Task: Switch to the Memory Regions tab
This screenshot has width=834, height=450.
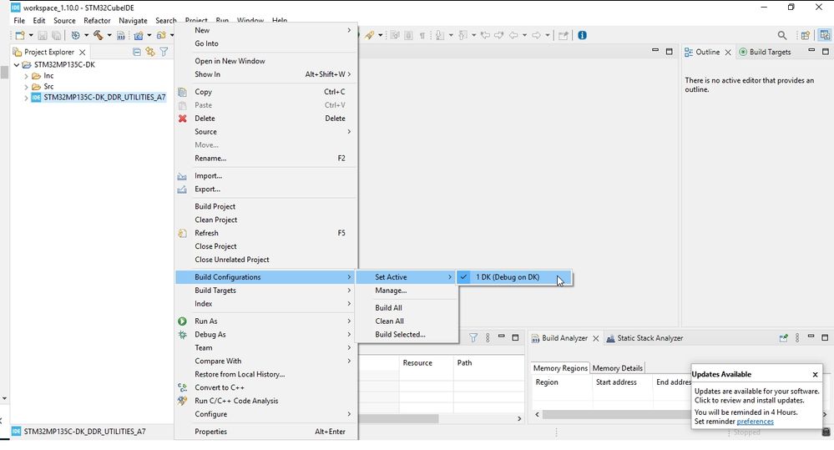Action: pos(560,368)
